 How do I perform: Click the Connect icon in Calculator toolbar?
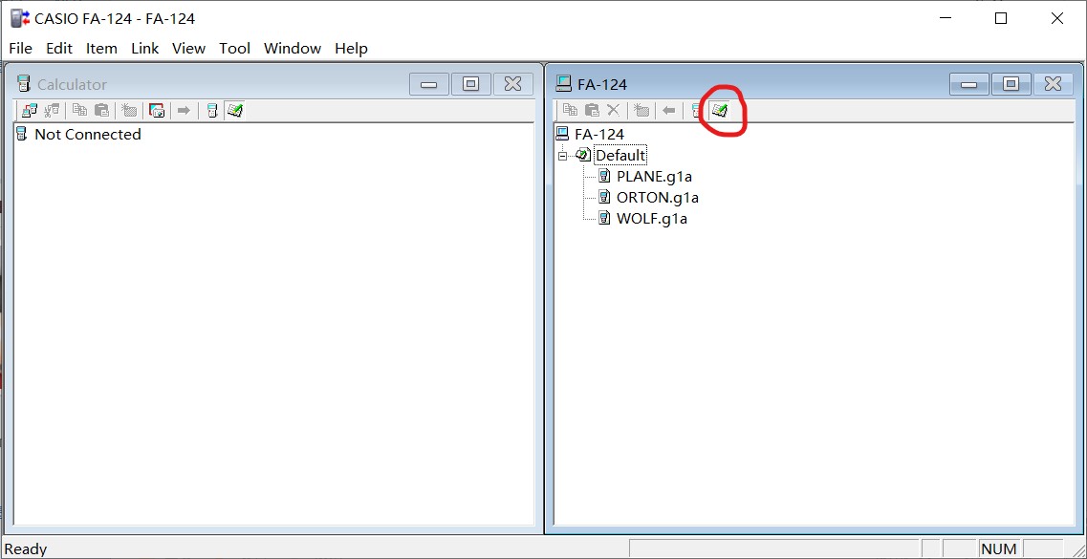point(30,110)
